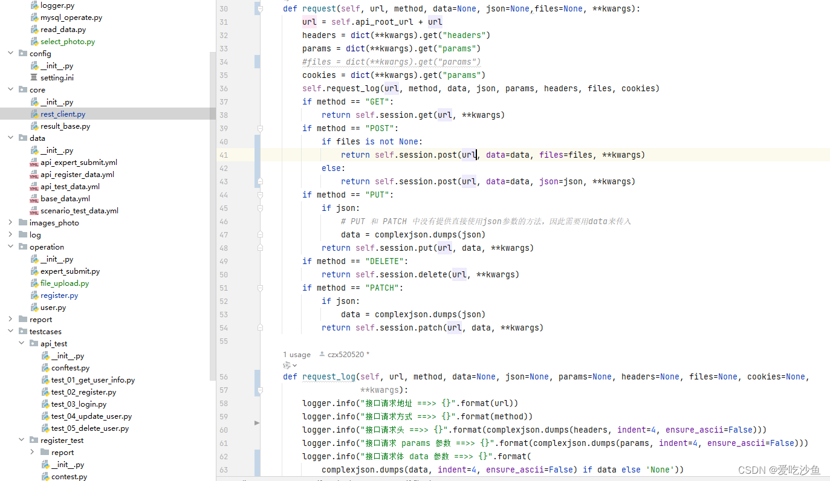Open test_05_delete_user.py in the tree
Image resolution: width=830 pixels, height=481 pixels.
coord(90,428)
